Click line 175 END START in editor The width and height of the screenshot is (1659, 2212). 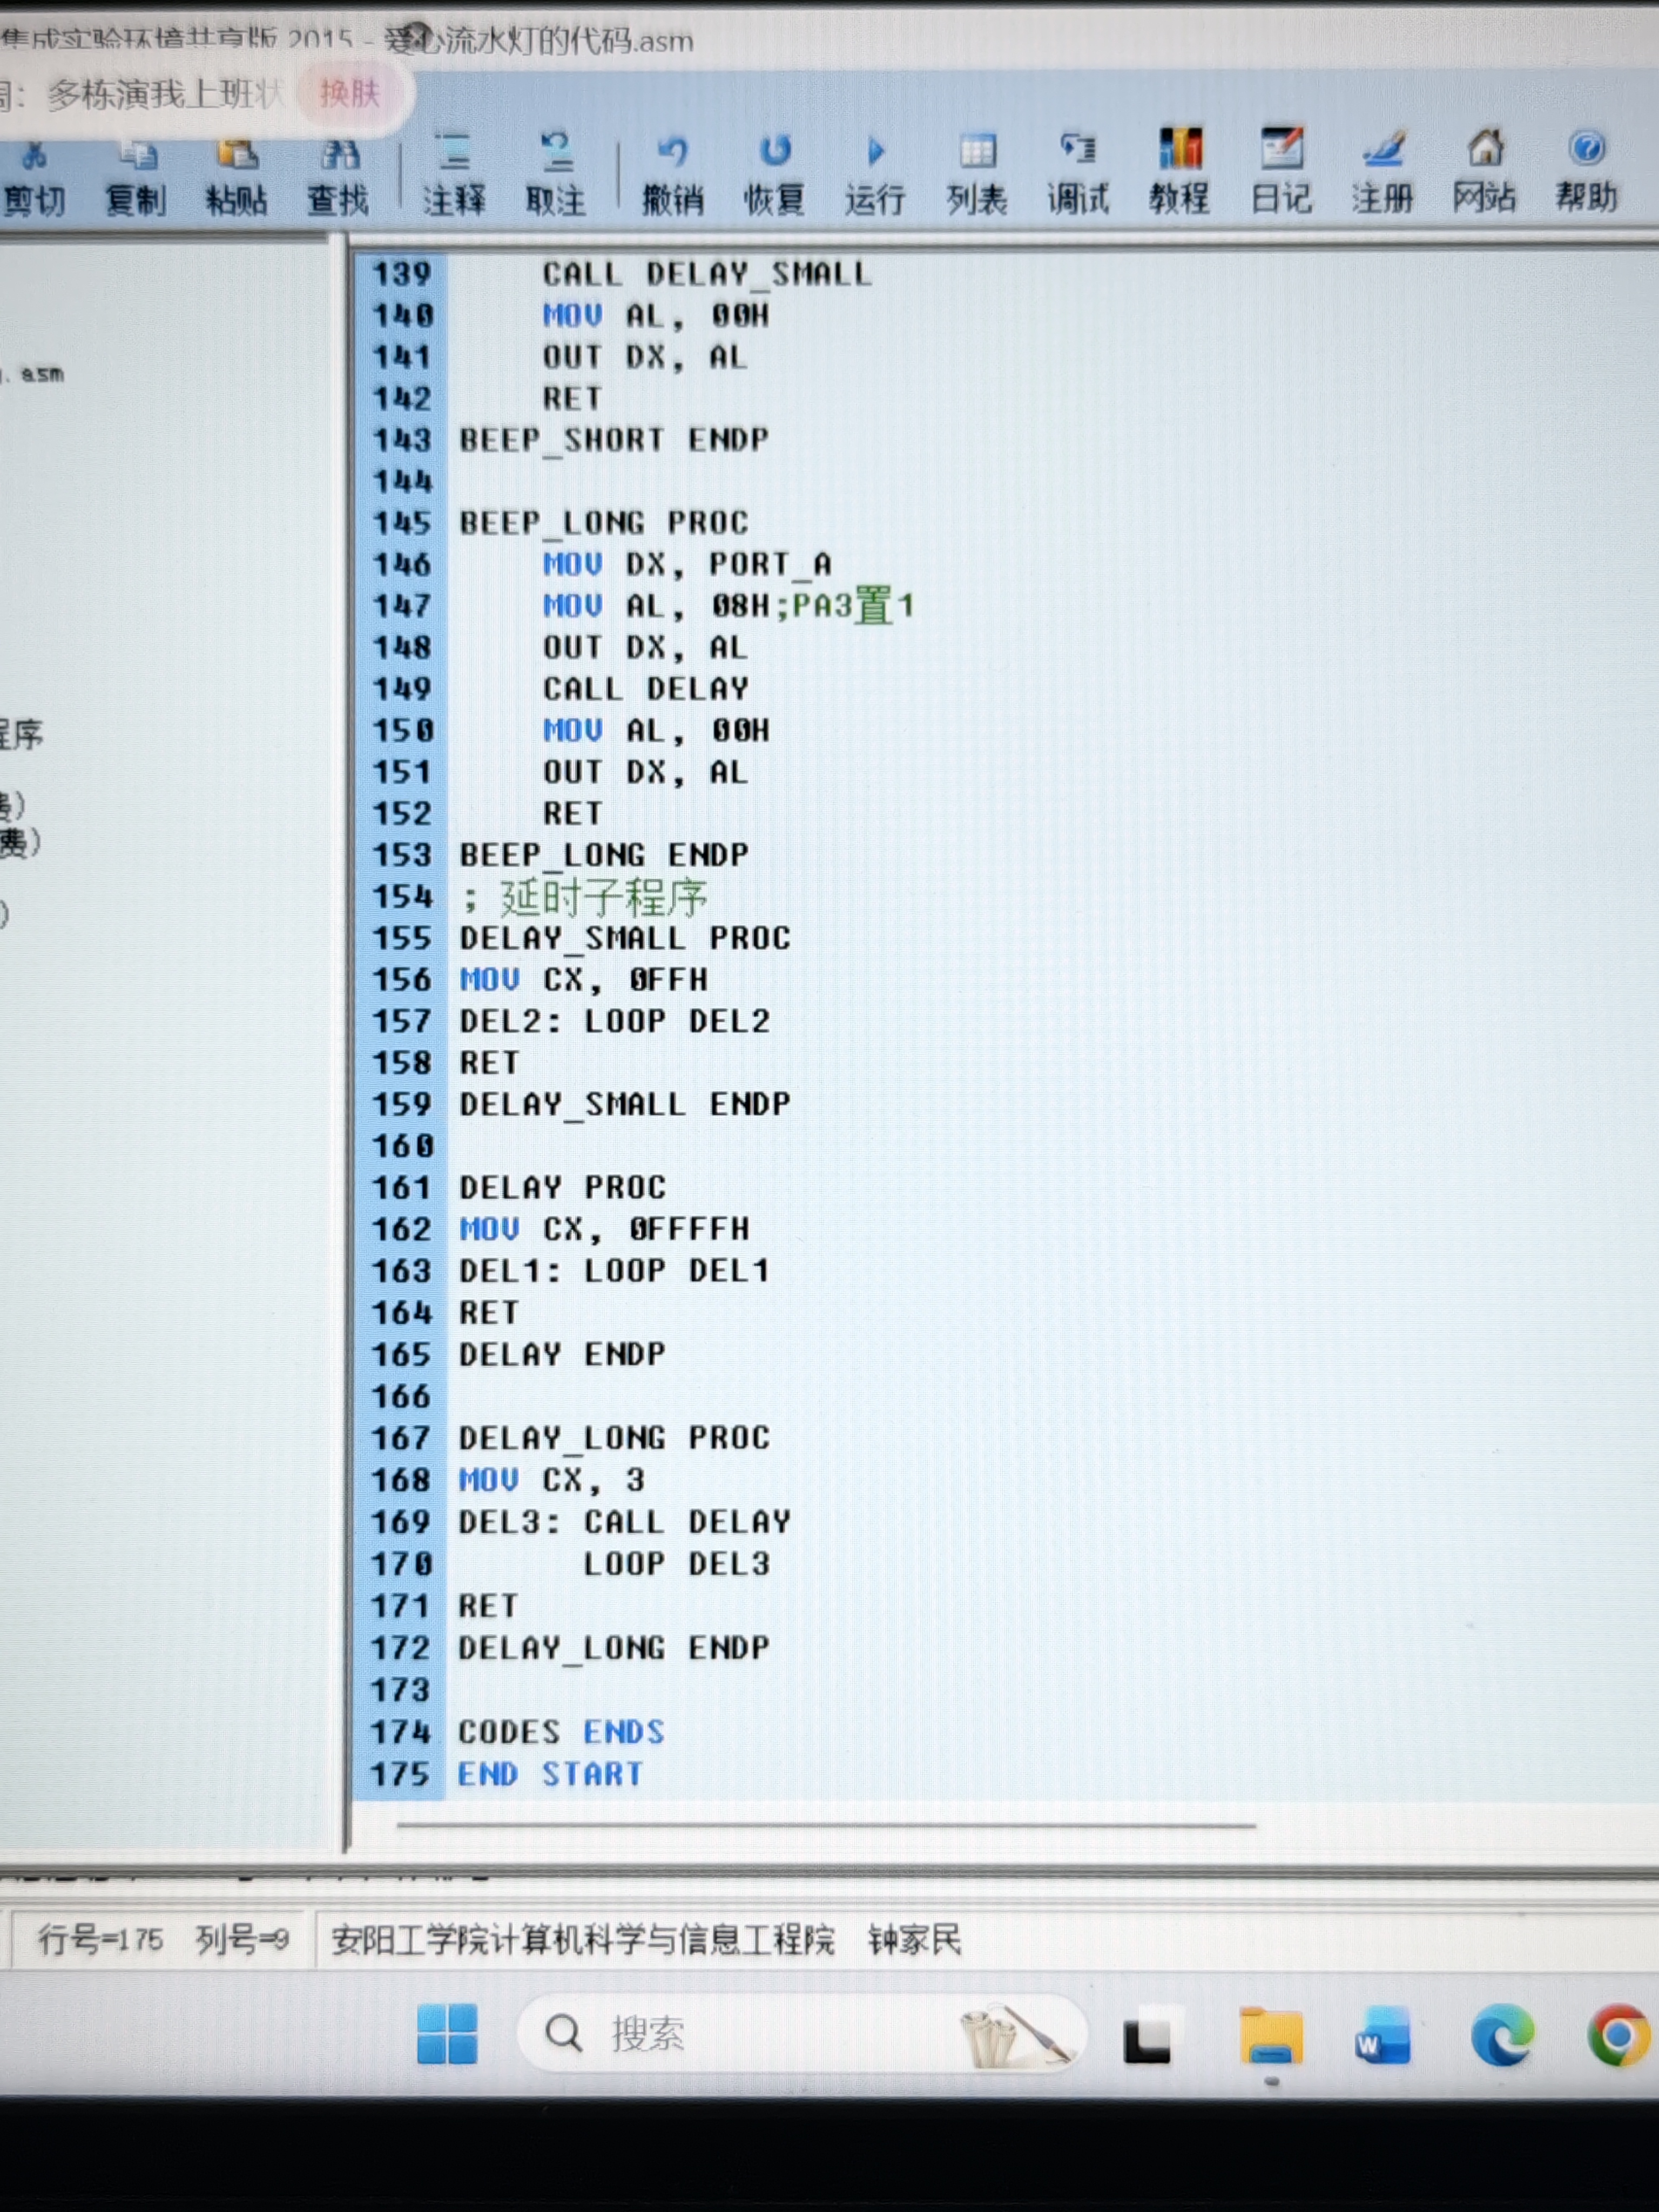[x=550, y=1775]
